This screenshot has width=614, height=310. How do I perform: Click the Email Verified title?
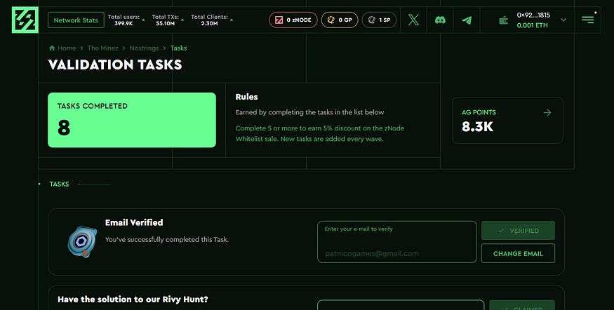click(134, 222)
